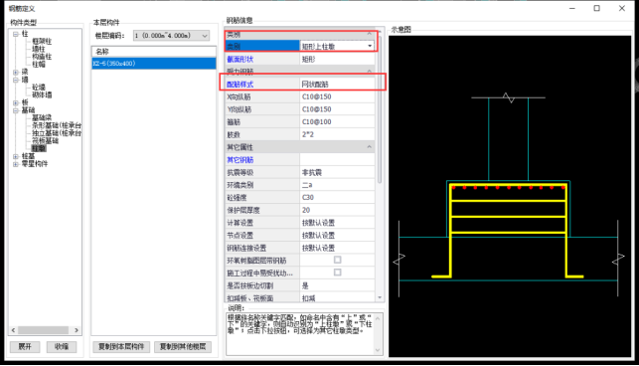Image resolution: width=639 pixels, height=366 pixels.
Task: Click the X向纵筋 value field C10@150
Action: tap(337, 96)
